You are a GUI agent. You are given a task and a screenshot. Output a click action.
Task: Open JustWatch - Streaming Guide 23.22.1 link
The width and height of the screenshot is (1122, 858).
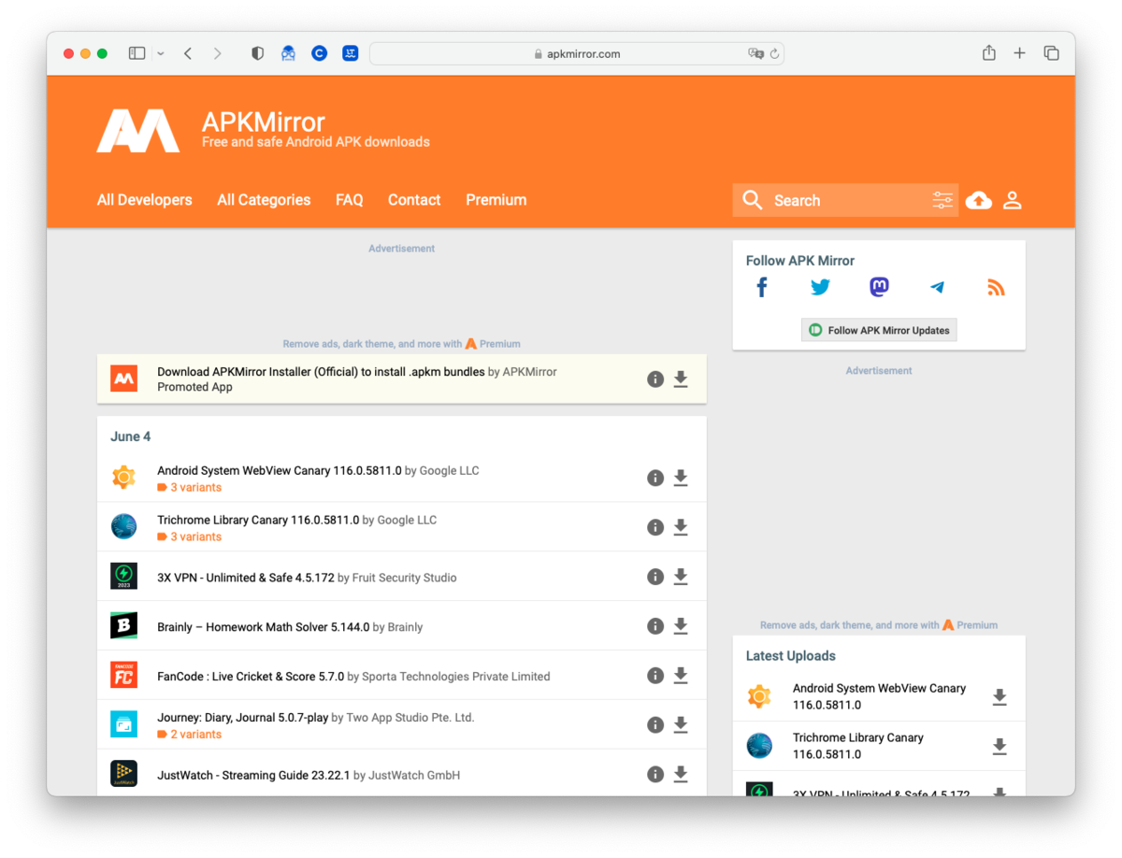click(253, 776)
